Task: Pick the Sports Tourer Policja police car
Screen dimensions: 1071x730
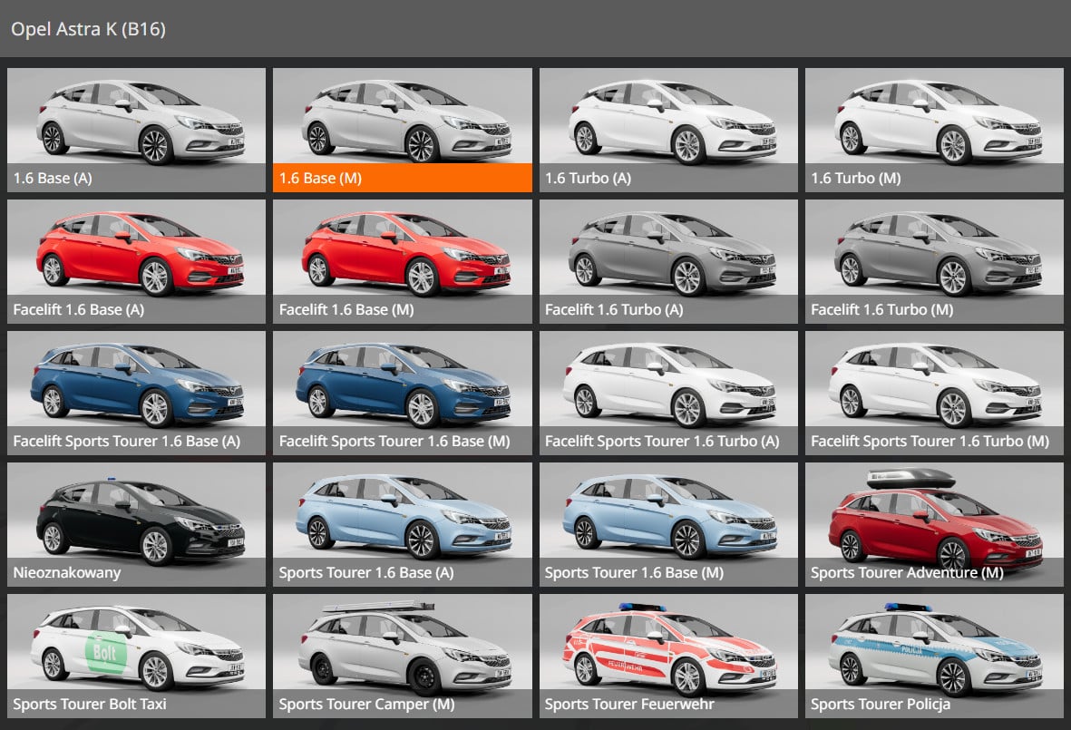Action: click(934, 656)
